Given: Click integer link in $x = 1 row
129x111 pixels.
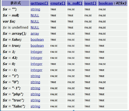Looking at the screenshot, I should tap(36, 52).
